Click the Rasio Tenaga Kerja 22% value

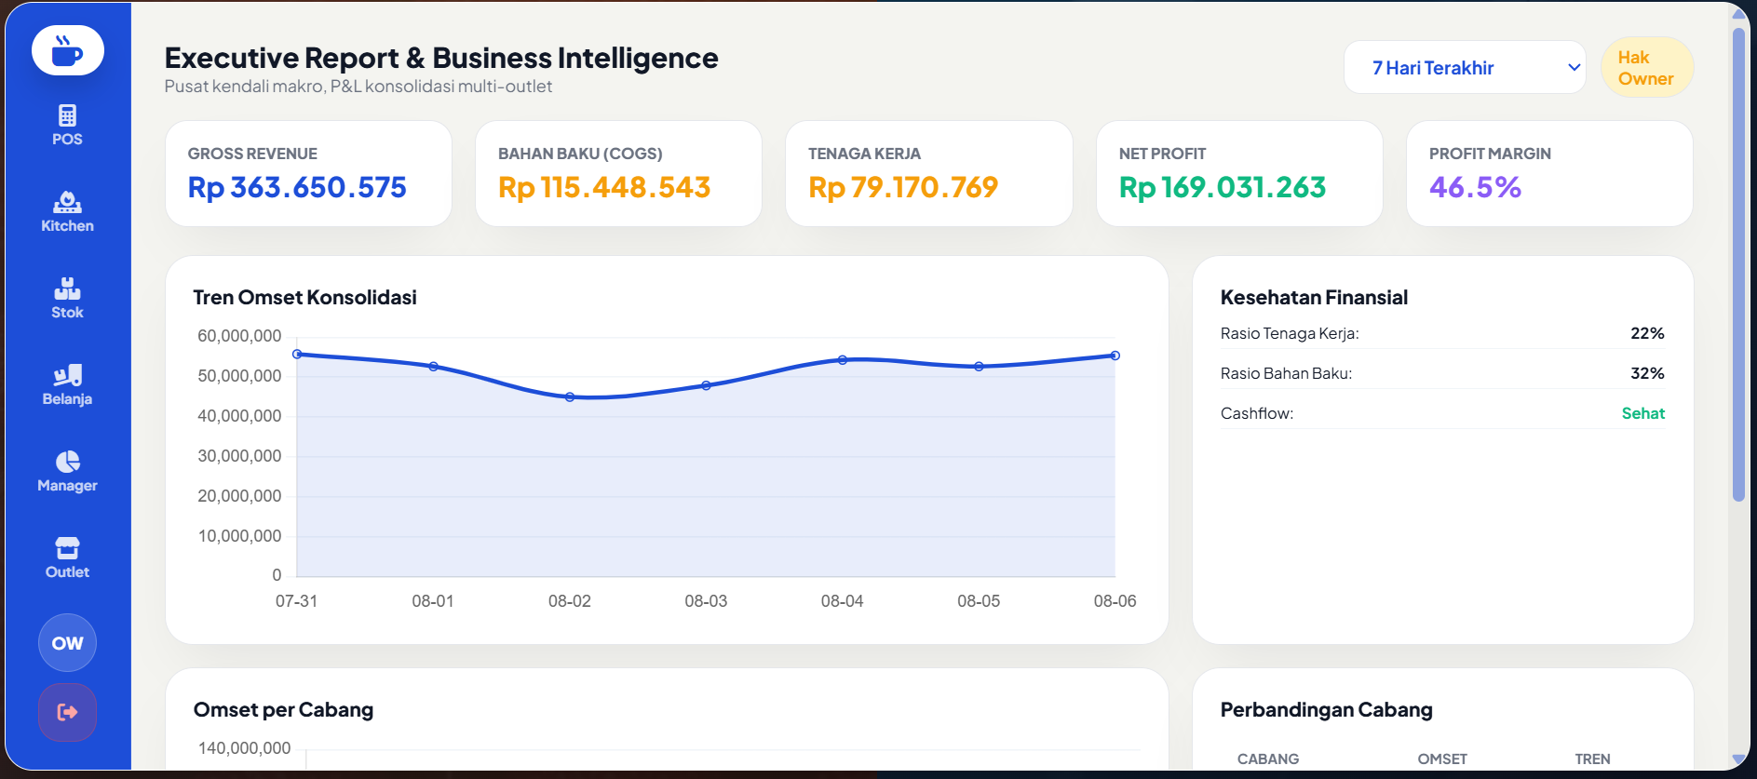(1647, 333)
